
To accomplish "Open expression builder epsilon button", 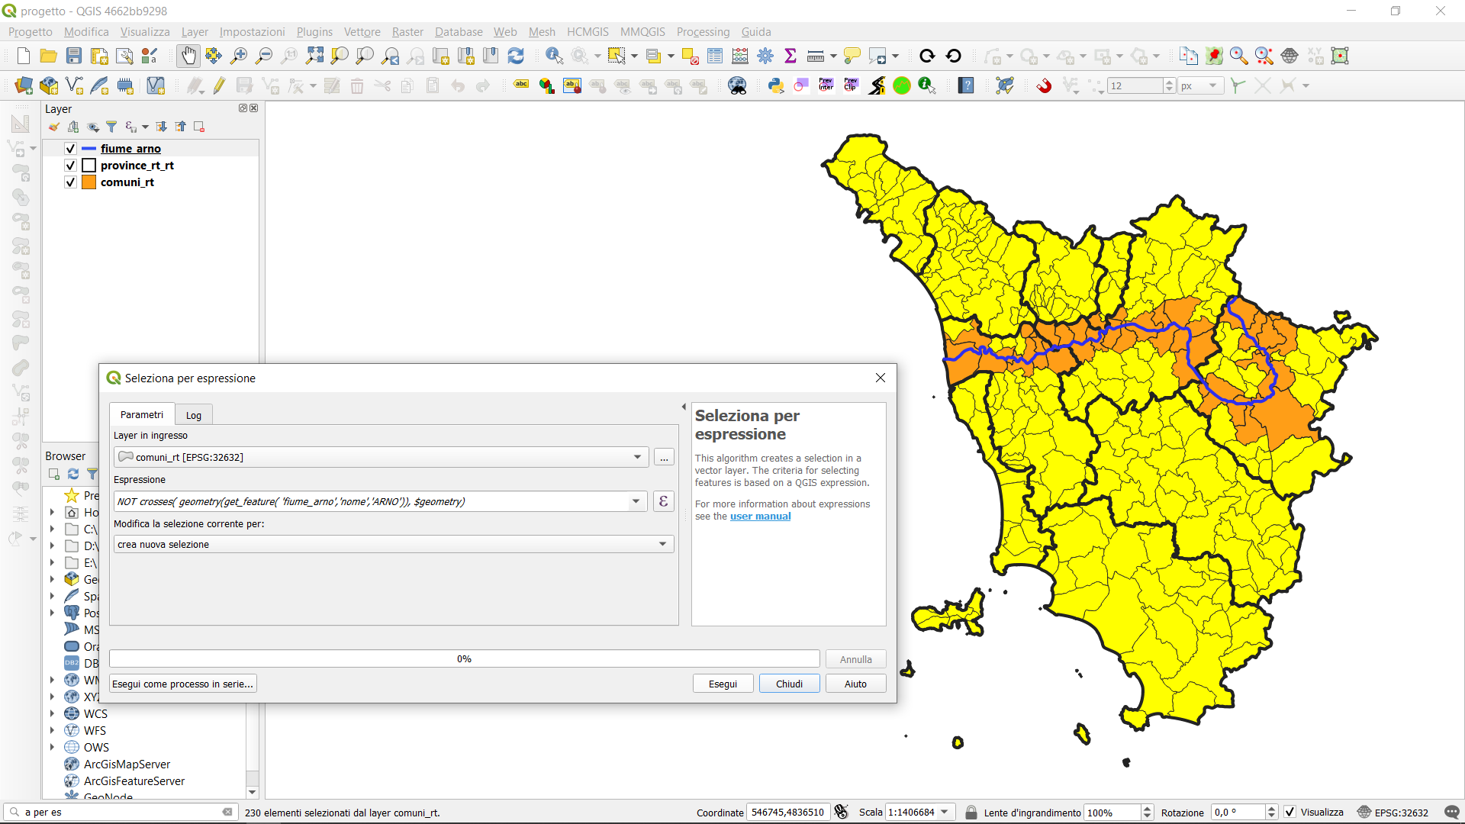I will click(663, 501).
